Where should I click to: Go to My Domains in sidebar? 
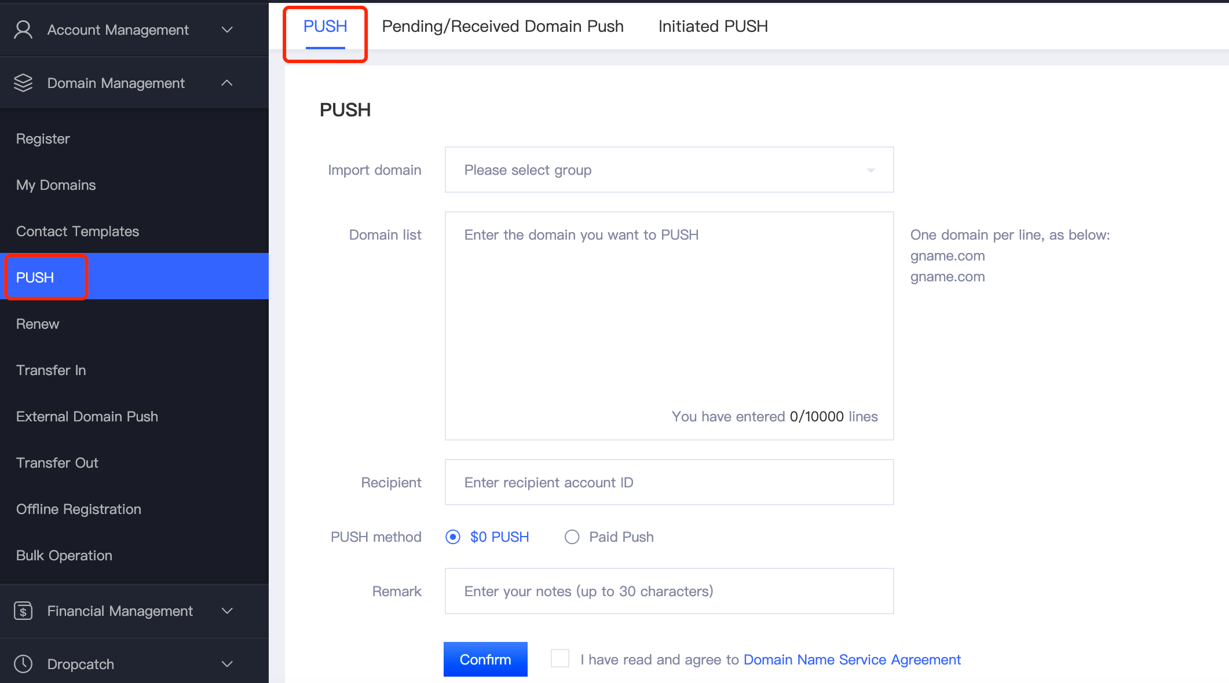(56, 185)
